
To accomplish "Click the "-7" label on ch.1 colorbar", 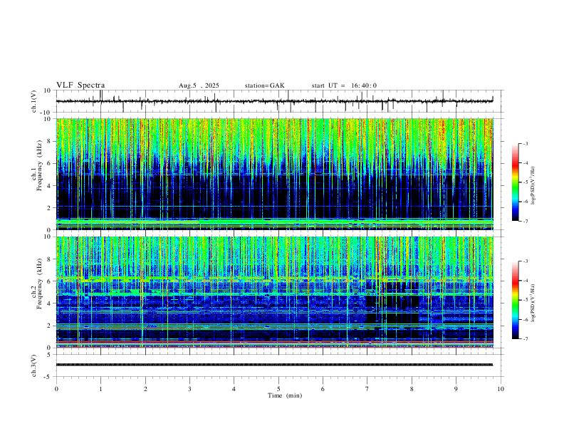I will [526, 222].
